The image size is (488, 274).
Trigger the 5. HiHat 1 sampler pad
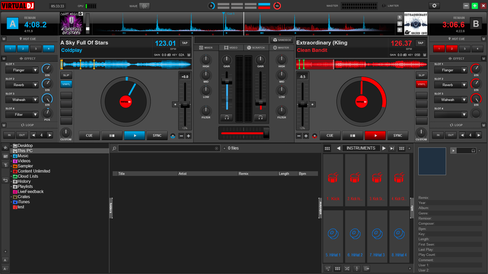pyautogui.click(x=333, y=236)
